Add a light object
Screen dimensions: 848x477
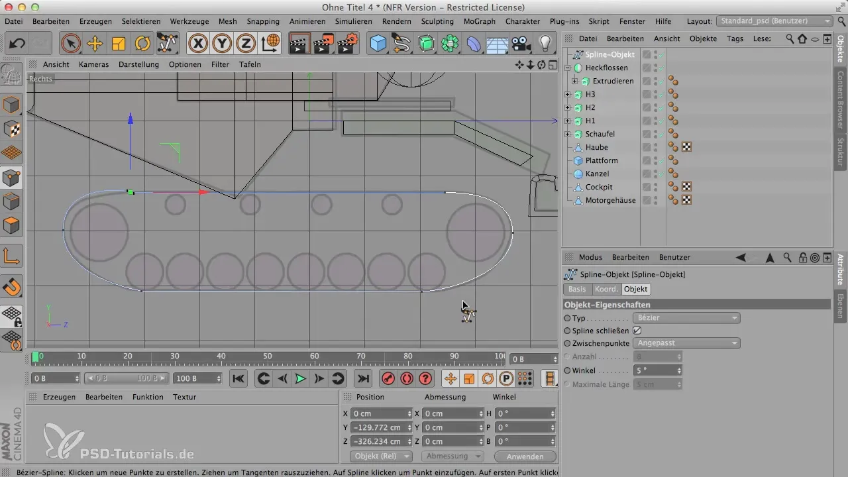545,44
